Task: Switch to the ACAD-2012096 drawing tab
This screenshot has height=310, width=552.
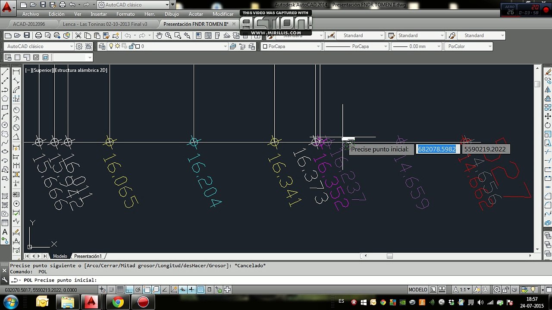Action: click(29, 24)
